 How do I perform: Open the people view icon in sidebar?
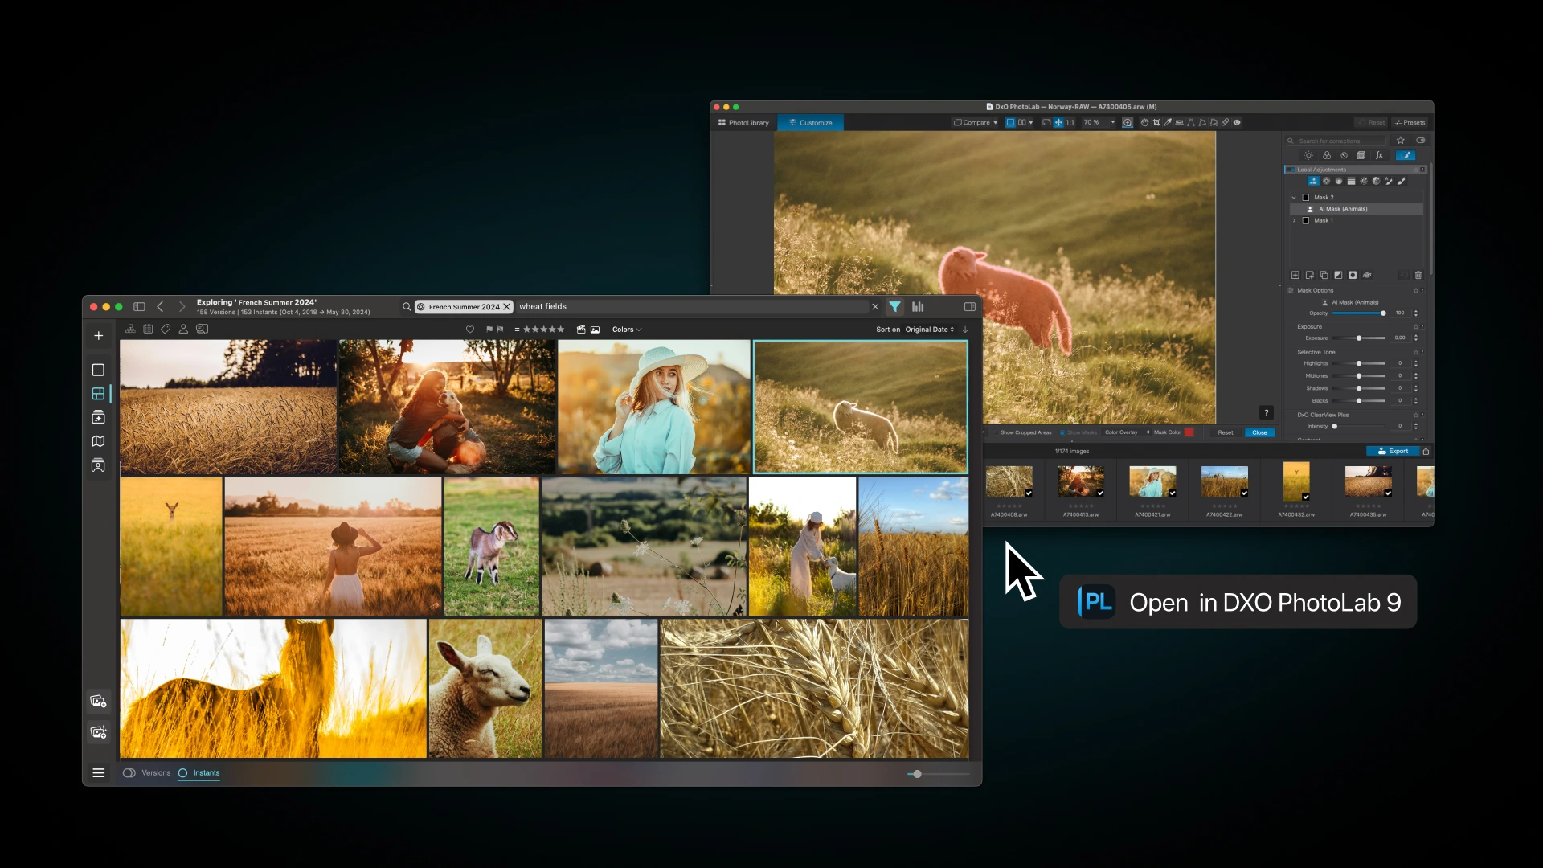[98, 465]
